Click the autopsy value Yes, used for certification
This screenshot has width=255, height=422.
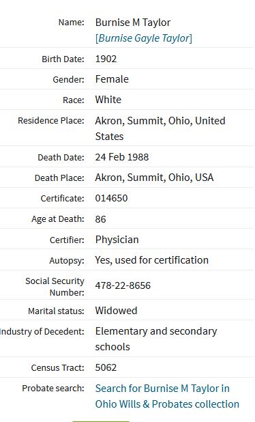(152, 260)
